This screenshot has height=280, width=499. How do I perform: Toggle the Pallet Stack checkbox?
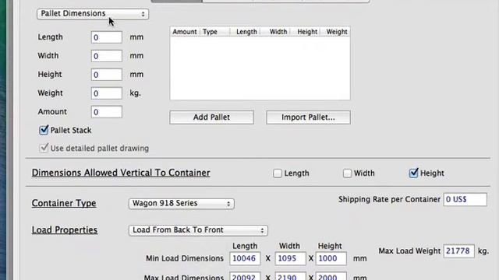tap(44, 130)
